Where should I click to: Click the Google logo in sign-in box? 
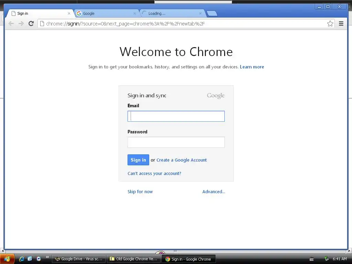[x=216, y=96]
